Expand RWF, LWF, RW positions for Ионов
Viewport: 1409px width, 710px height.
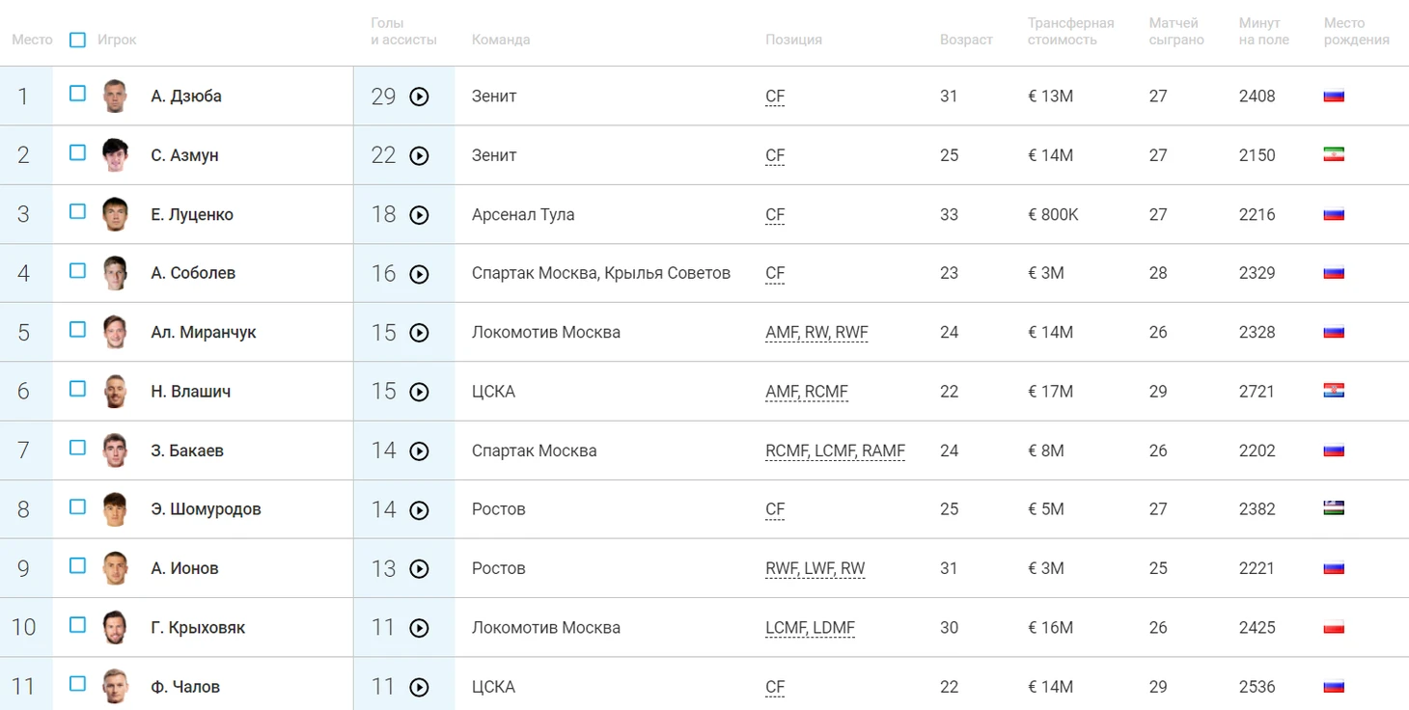(x=815, y=569)
